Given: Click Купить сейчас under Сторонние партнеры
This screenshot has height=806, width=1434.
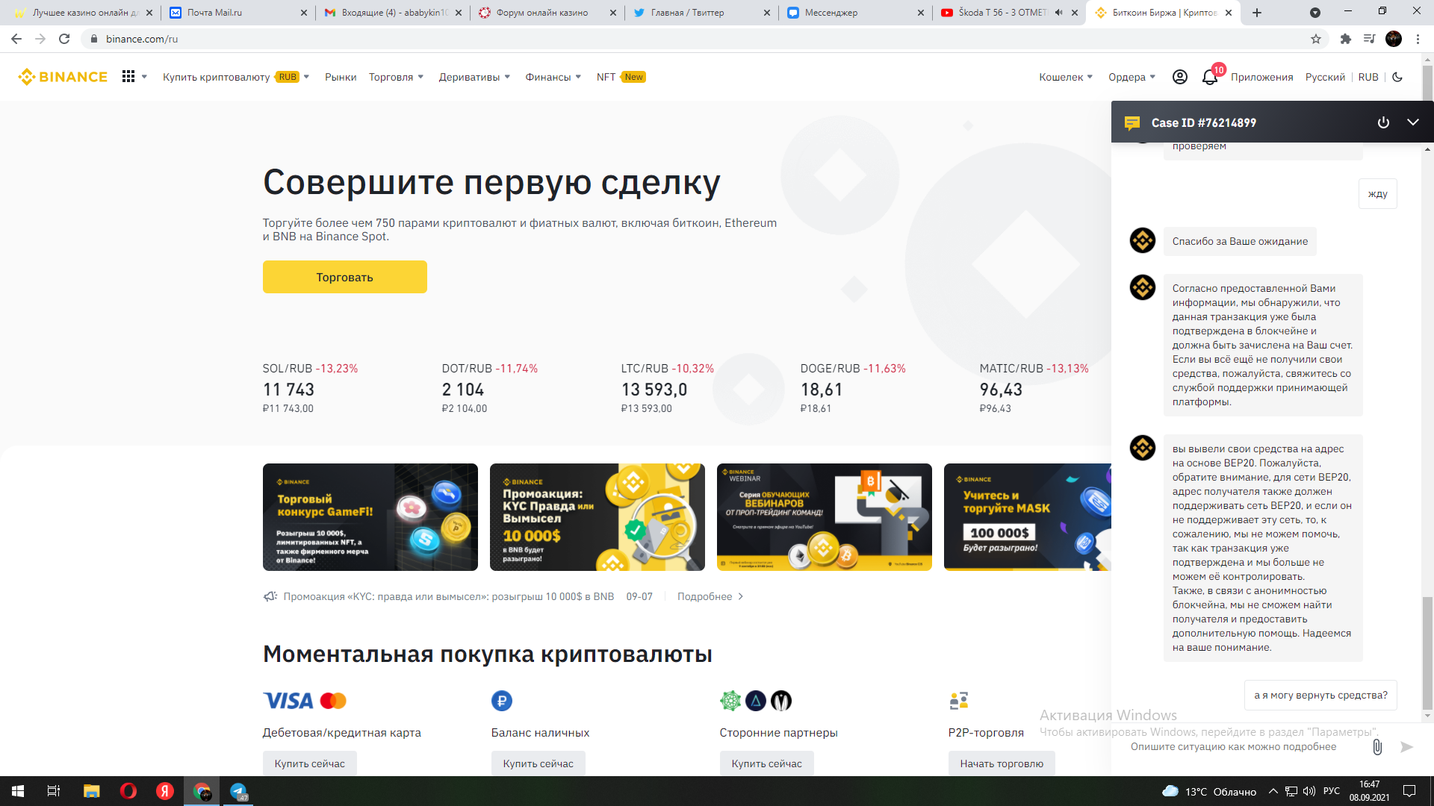Looking at the screenshot, I should (766, 763).
